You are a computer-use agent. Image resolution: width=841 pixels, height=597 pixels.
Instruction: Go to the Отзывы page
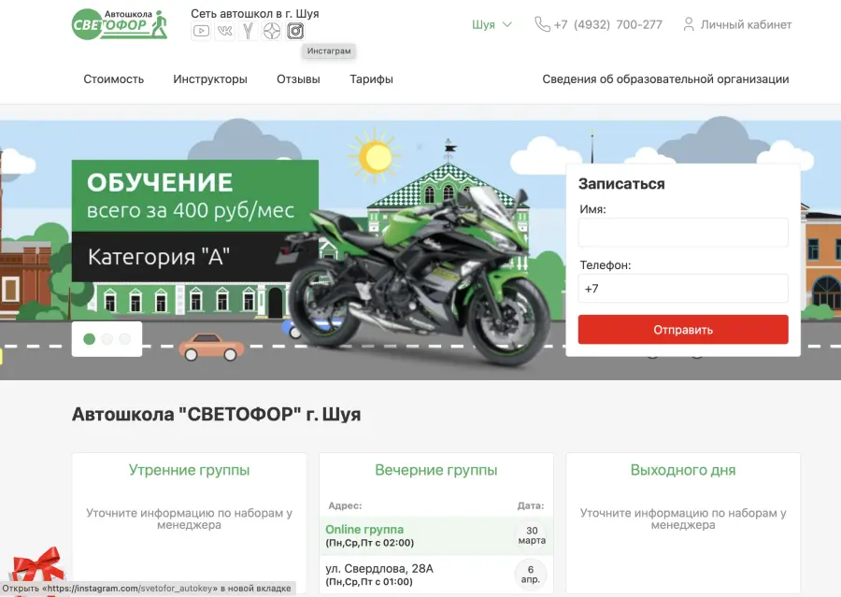point(298,79)
